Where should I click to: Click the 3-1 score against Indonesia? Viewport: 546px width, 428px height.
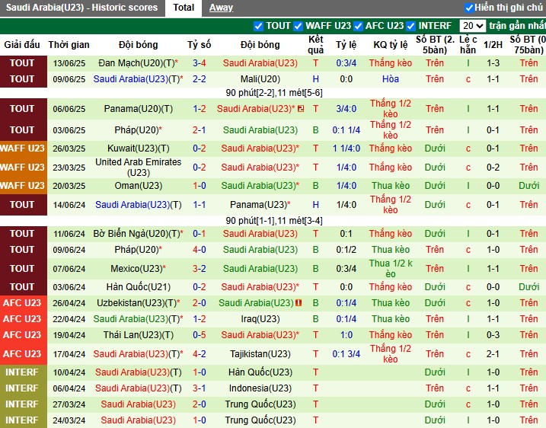pyautogui.click(x=200, y=388)
